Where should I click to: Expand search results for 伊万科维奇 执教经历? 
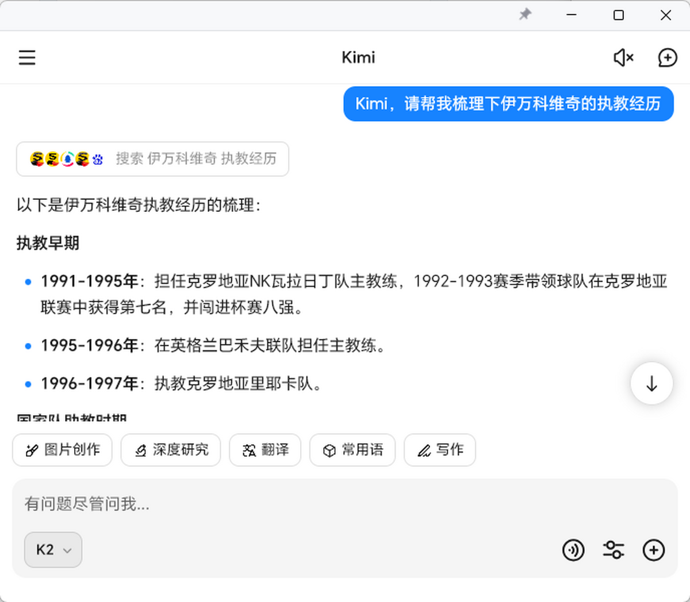195,159
